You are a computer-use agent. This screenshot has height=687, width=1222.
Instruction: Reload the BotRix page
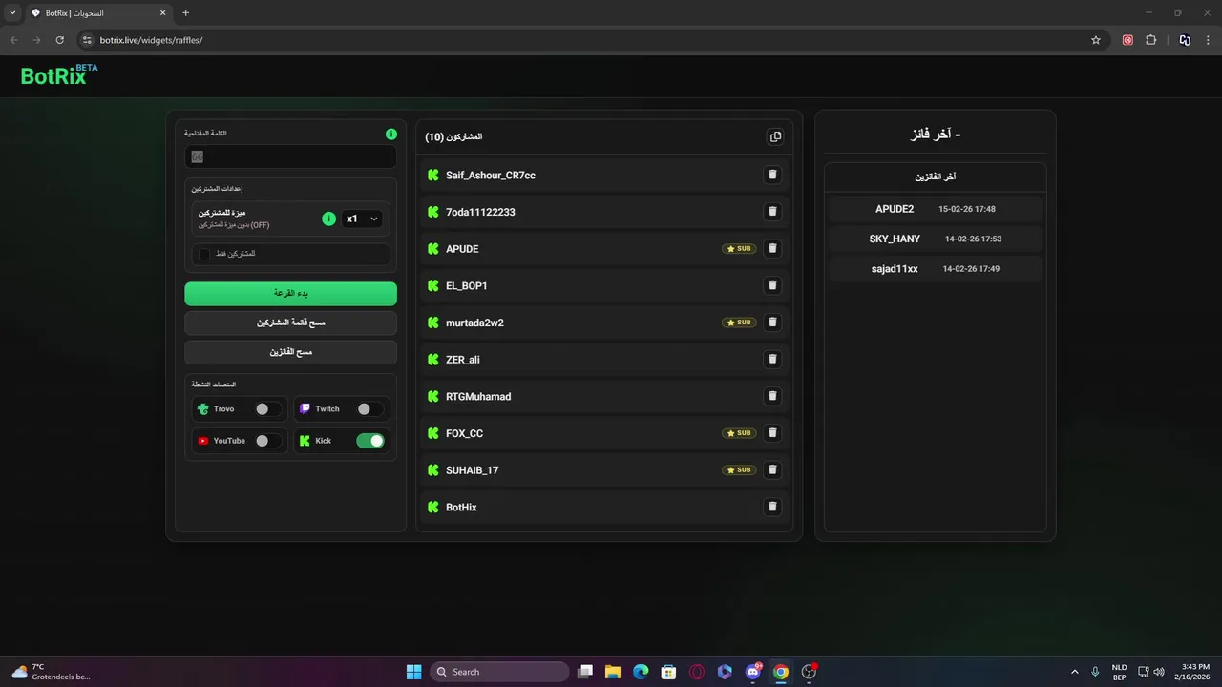tap(59, 40)
